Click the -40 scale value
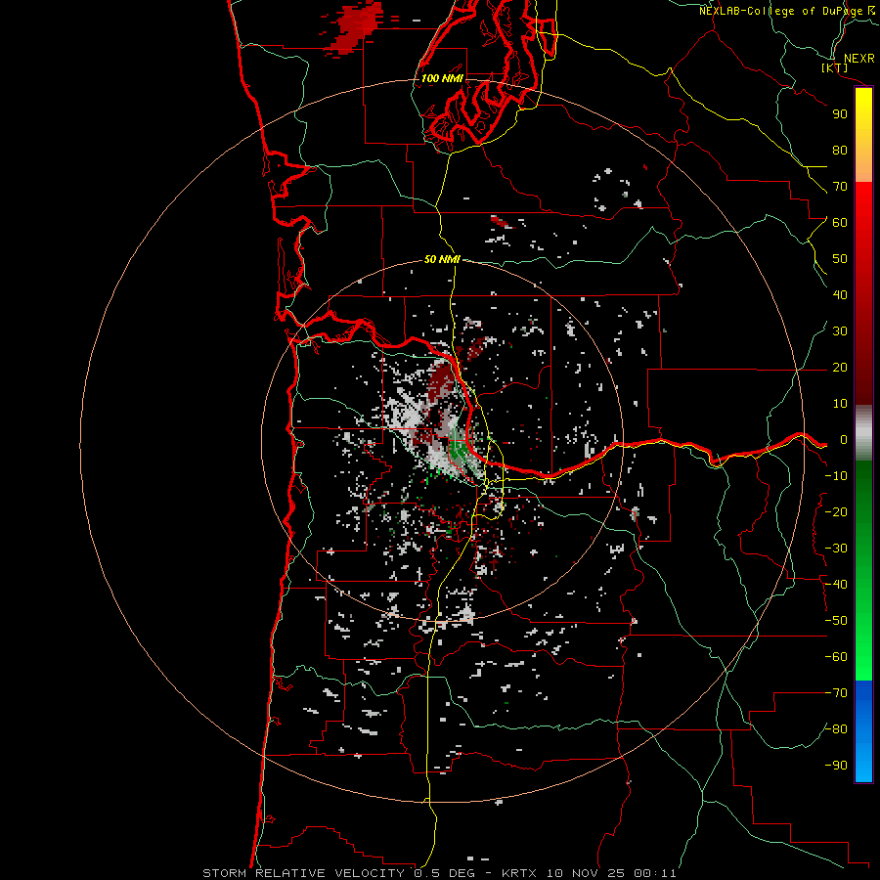 pos(836,585)
